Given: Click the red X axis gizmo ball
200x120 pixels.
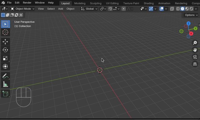Looking at the screenshot, I should (x=191, y=34).
